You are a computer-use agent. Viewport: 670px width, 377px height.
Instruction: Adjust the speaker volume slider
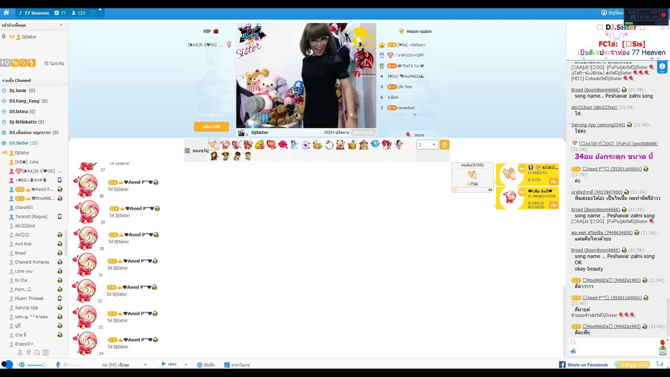coord(37,365)
